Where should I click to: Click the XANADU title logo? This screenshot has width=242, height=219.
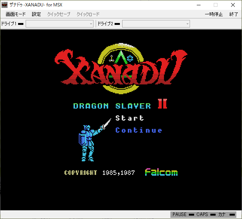121,69
